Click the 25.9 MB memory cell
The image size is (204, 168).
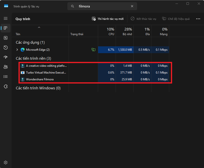point(125,79)
